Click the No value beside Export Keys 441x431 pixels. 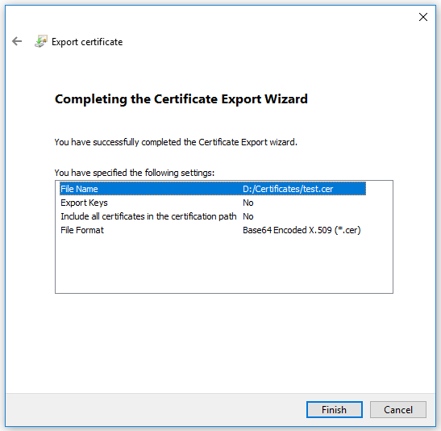(248, 203)
